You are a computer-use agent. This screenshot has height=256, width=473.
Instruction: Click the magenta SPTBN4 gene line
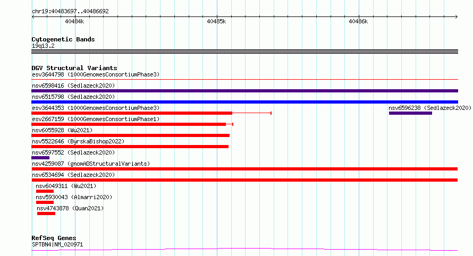[244, 250]
